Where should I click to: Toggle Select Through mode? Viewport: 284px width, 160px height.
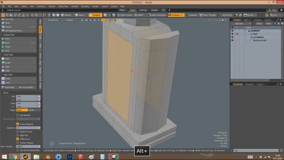pyautogui.click(x=208, y=15)
